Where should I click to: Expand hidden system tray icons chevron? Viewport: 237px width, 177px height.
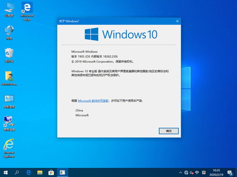pos(181,173)
